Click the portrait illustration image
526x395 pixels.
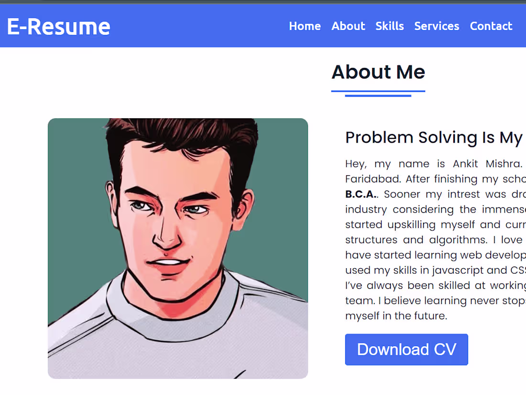(178, 248)
